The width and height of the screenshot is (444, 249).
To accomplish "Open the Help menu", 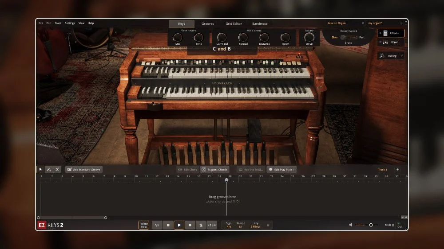I will [91, 23].
